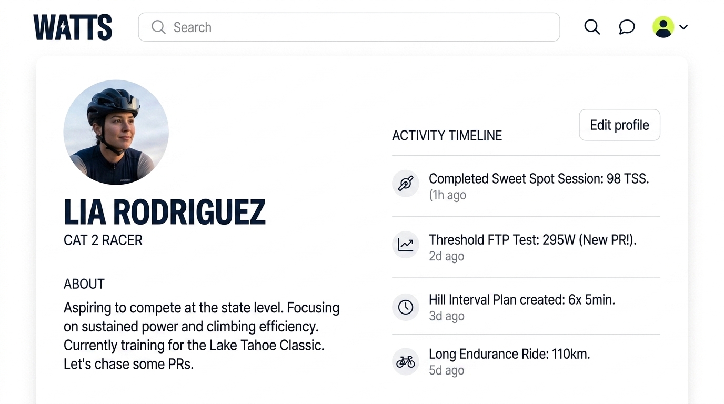The width and height of the screenshot is (724, 404).
Task: Open the Long Endurance Ride 110km entry
Action: [509, 354]
